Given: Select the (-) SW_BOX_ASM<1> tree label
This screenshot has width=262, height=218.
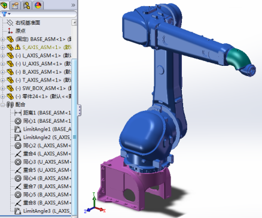Looking at the screenshot, I should click(x=41, y=88).
